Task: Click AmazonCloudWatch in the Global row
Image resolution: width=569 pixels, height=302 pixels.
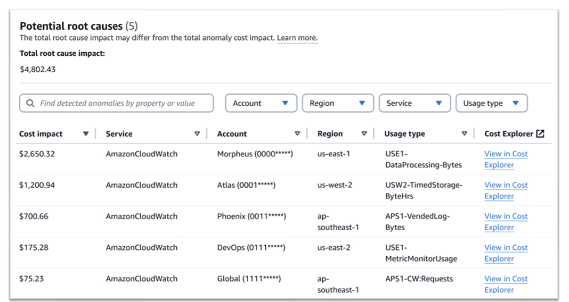Action: tap(142, 279)
